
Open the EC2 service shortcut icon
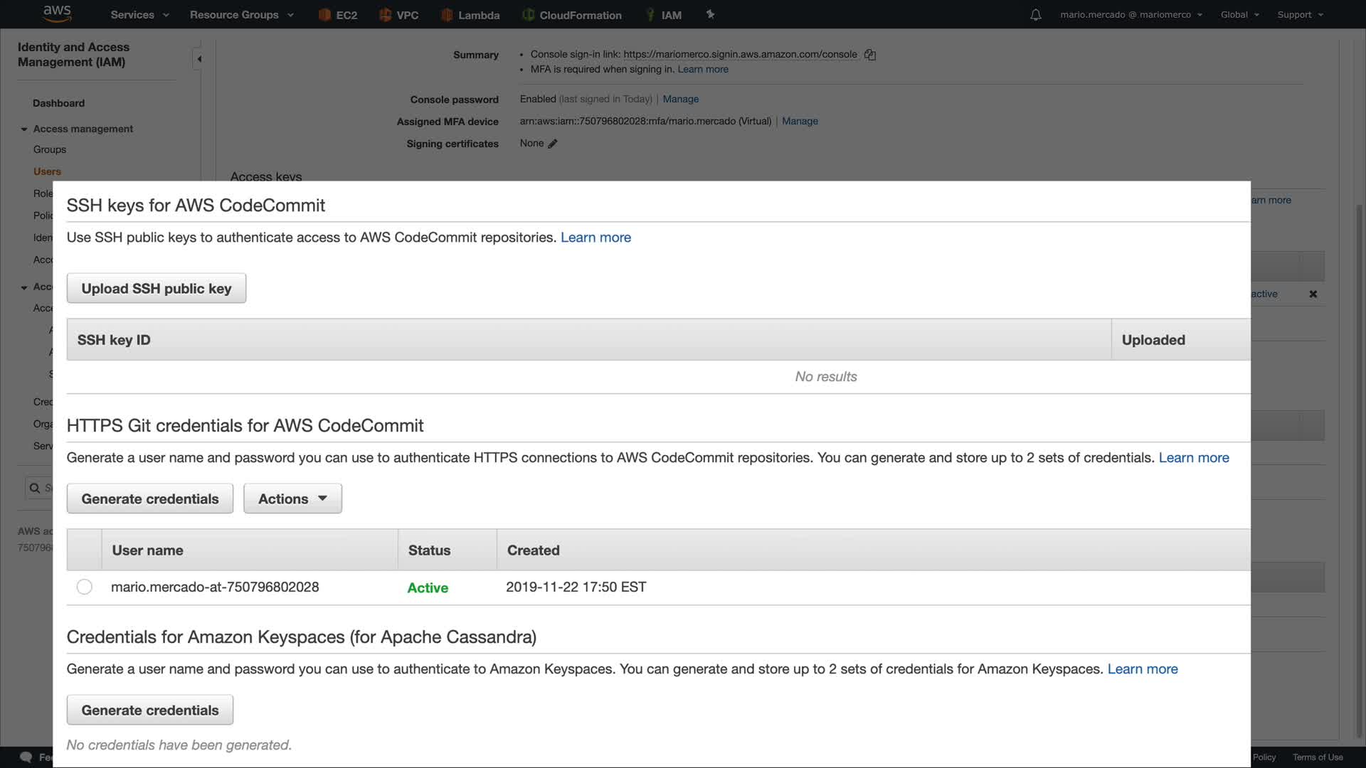click(x=324, y=15)
